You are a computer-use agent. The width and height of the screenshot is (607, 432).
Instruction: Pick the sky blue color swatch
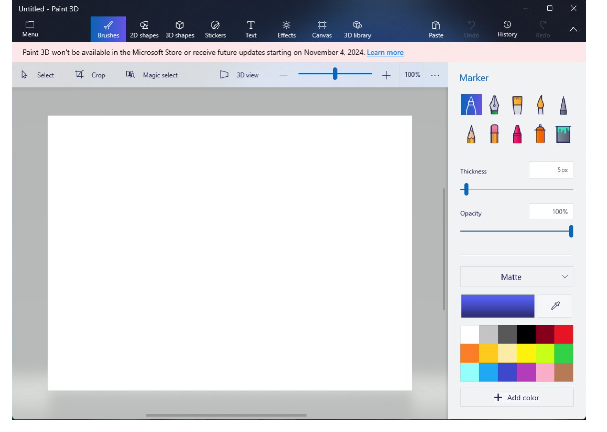coord(488,372)
